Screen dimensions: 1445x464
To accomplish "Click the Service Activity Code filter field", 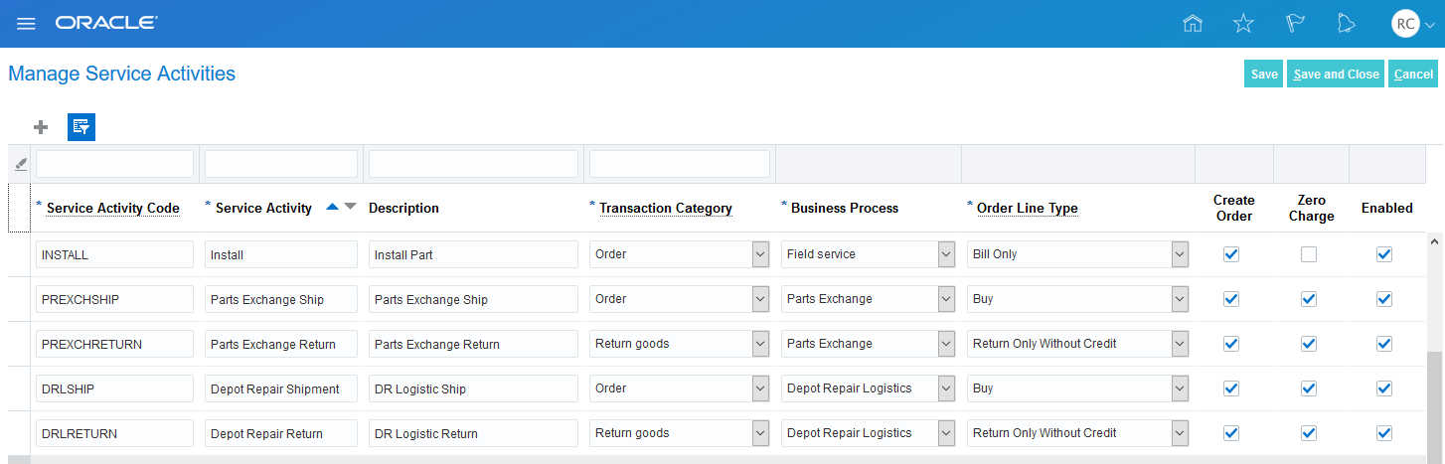I will click(x=115, y=164).
